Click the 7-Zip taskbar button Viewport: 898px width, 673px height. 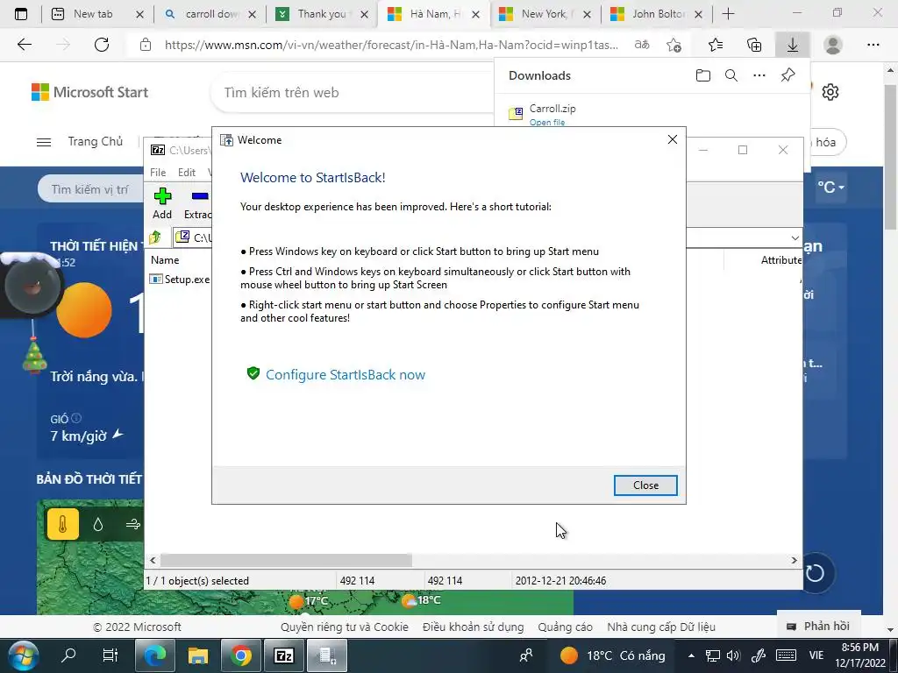coord(284,655)
